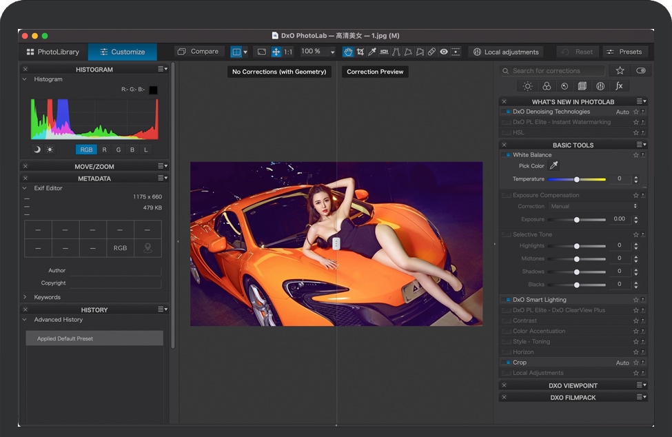Click inside the Search for corrections field
Viewport: 672px width, 437px height.
(551, 70)
